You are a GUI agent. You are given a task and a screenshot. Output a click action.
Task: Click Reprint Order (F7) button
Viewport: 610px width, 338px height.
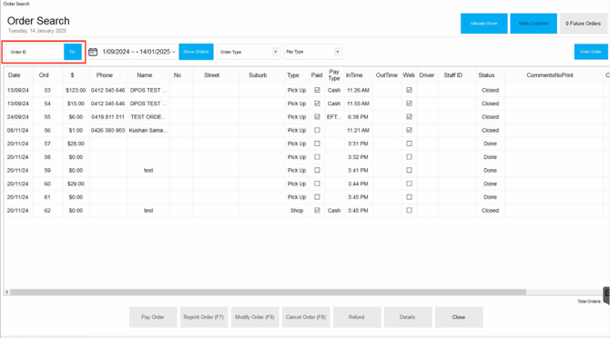tap(204, 317)
